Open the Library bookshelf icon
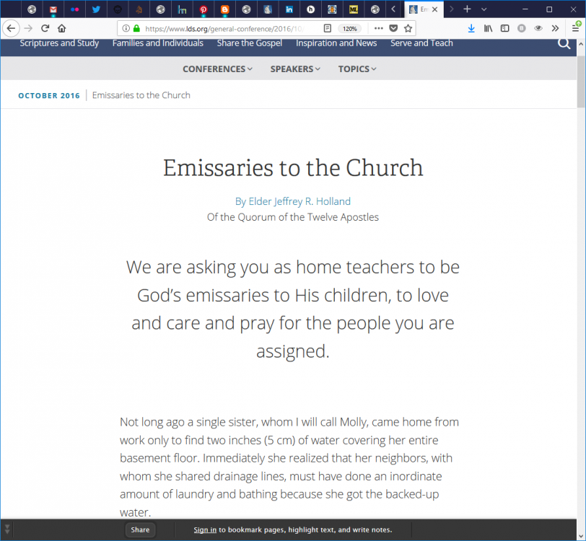This screenshot has height=541, width=586. [x=488, y=28]
